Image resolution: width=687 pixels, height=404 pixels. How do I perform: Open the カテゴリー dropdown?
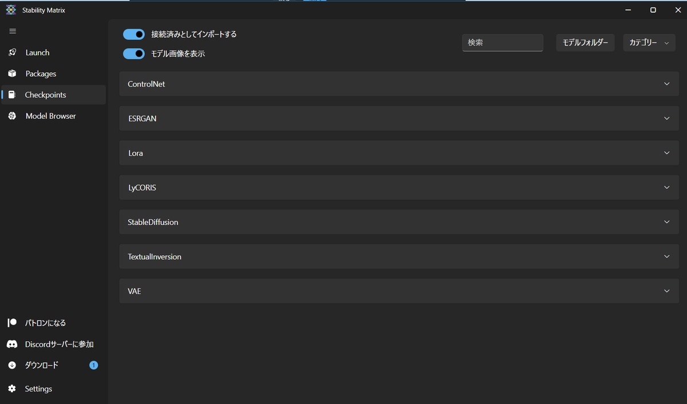(649, 43)
